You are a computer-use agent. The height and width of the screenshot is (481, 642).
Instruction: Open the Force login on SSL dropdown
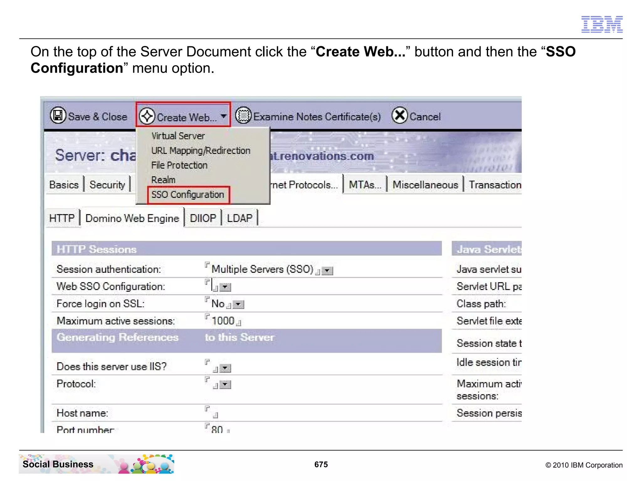tap(239, 304)
